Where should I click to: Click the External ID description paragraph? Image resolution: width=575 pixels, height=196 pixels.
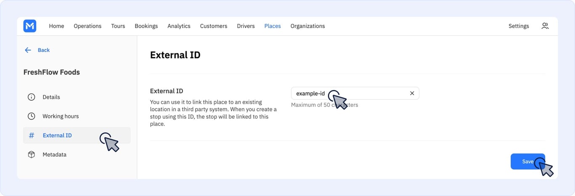(x=213, y=113)
